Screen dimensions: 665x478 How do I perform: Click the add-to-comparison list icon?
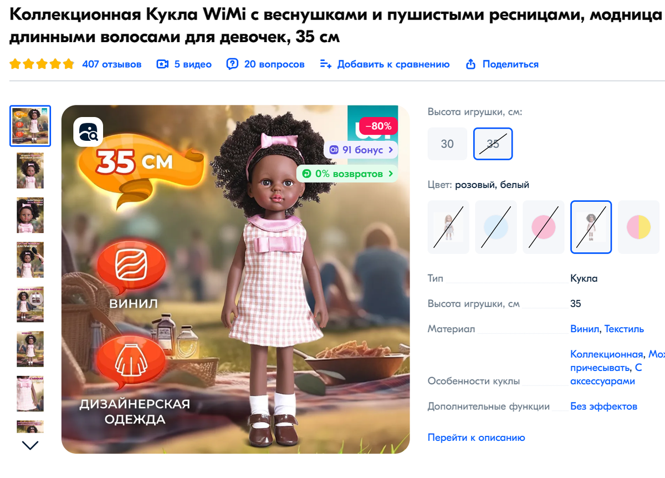point(326,64)
